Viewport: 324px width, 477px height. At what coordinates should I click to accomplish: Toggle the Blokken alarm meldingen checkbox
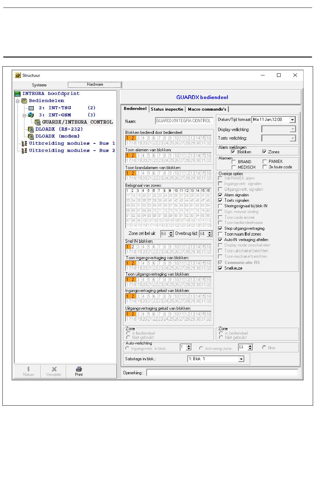point(233,152)
